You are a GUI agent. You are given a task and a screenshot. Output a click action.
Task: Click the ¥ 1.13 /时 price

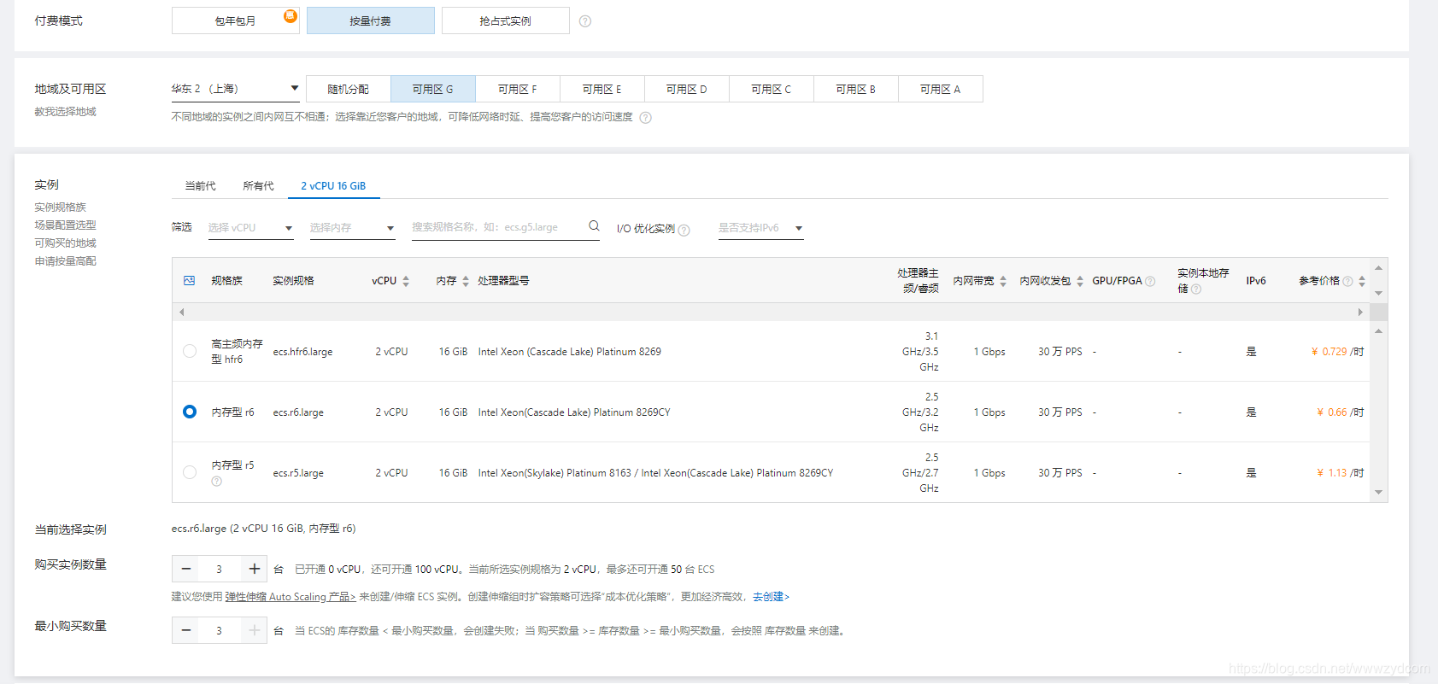coord(1340,473)
